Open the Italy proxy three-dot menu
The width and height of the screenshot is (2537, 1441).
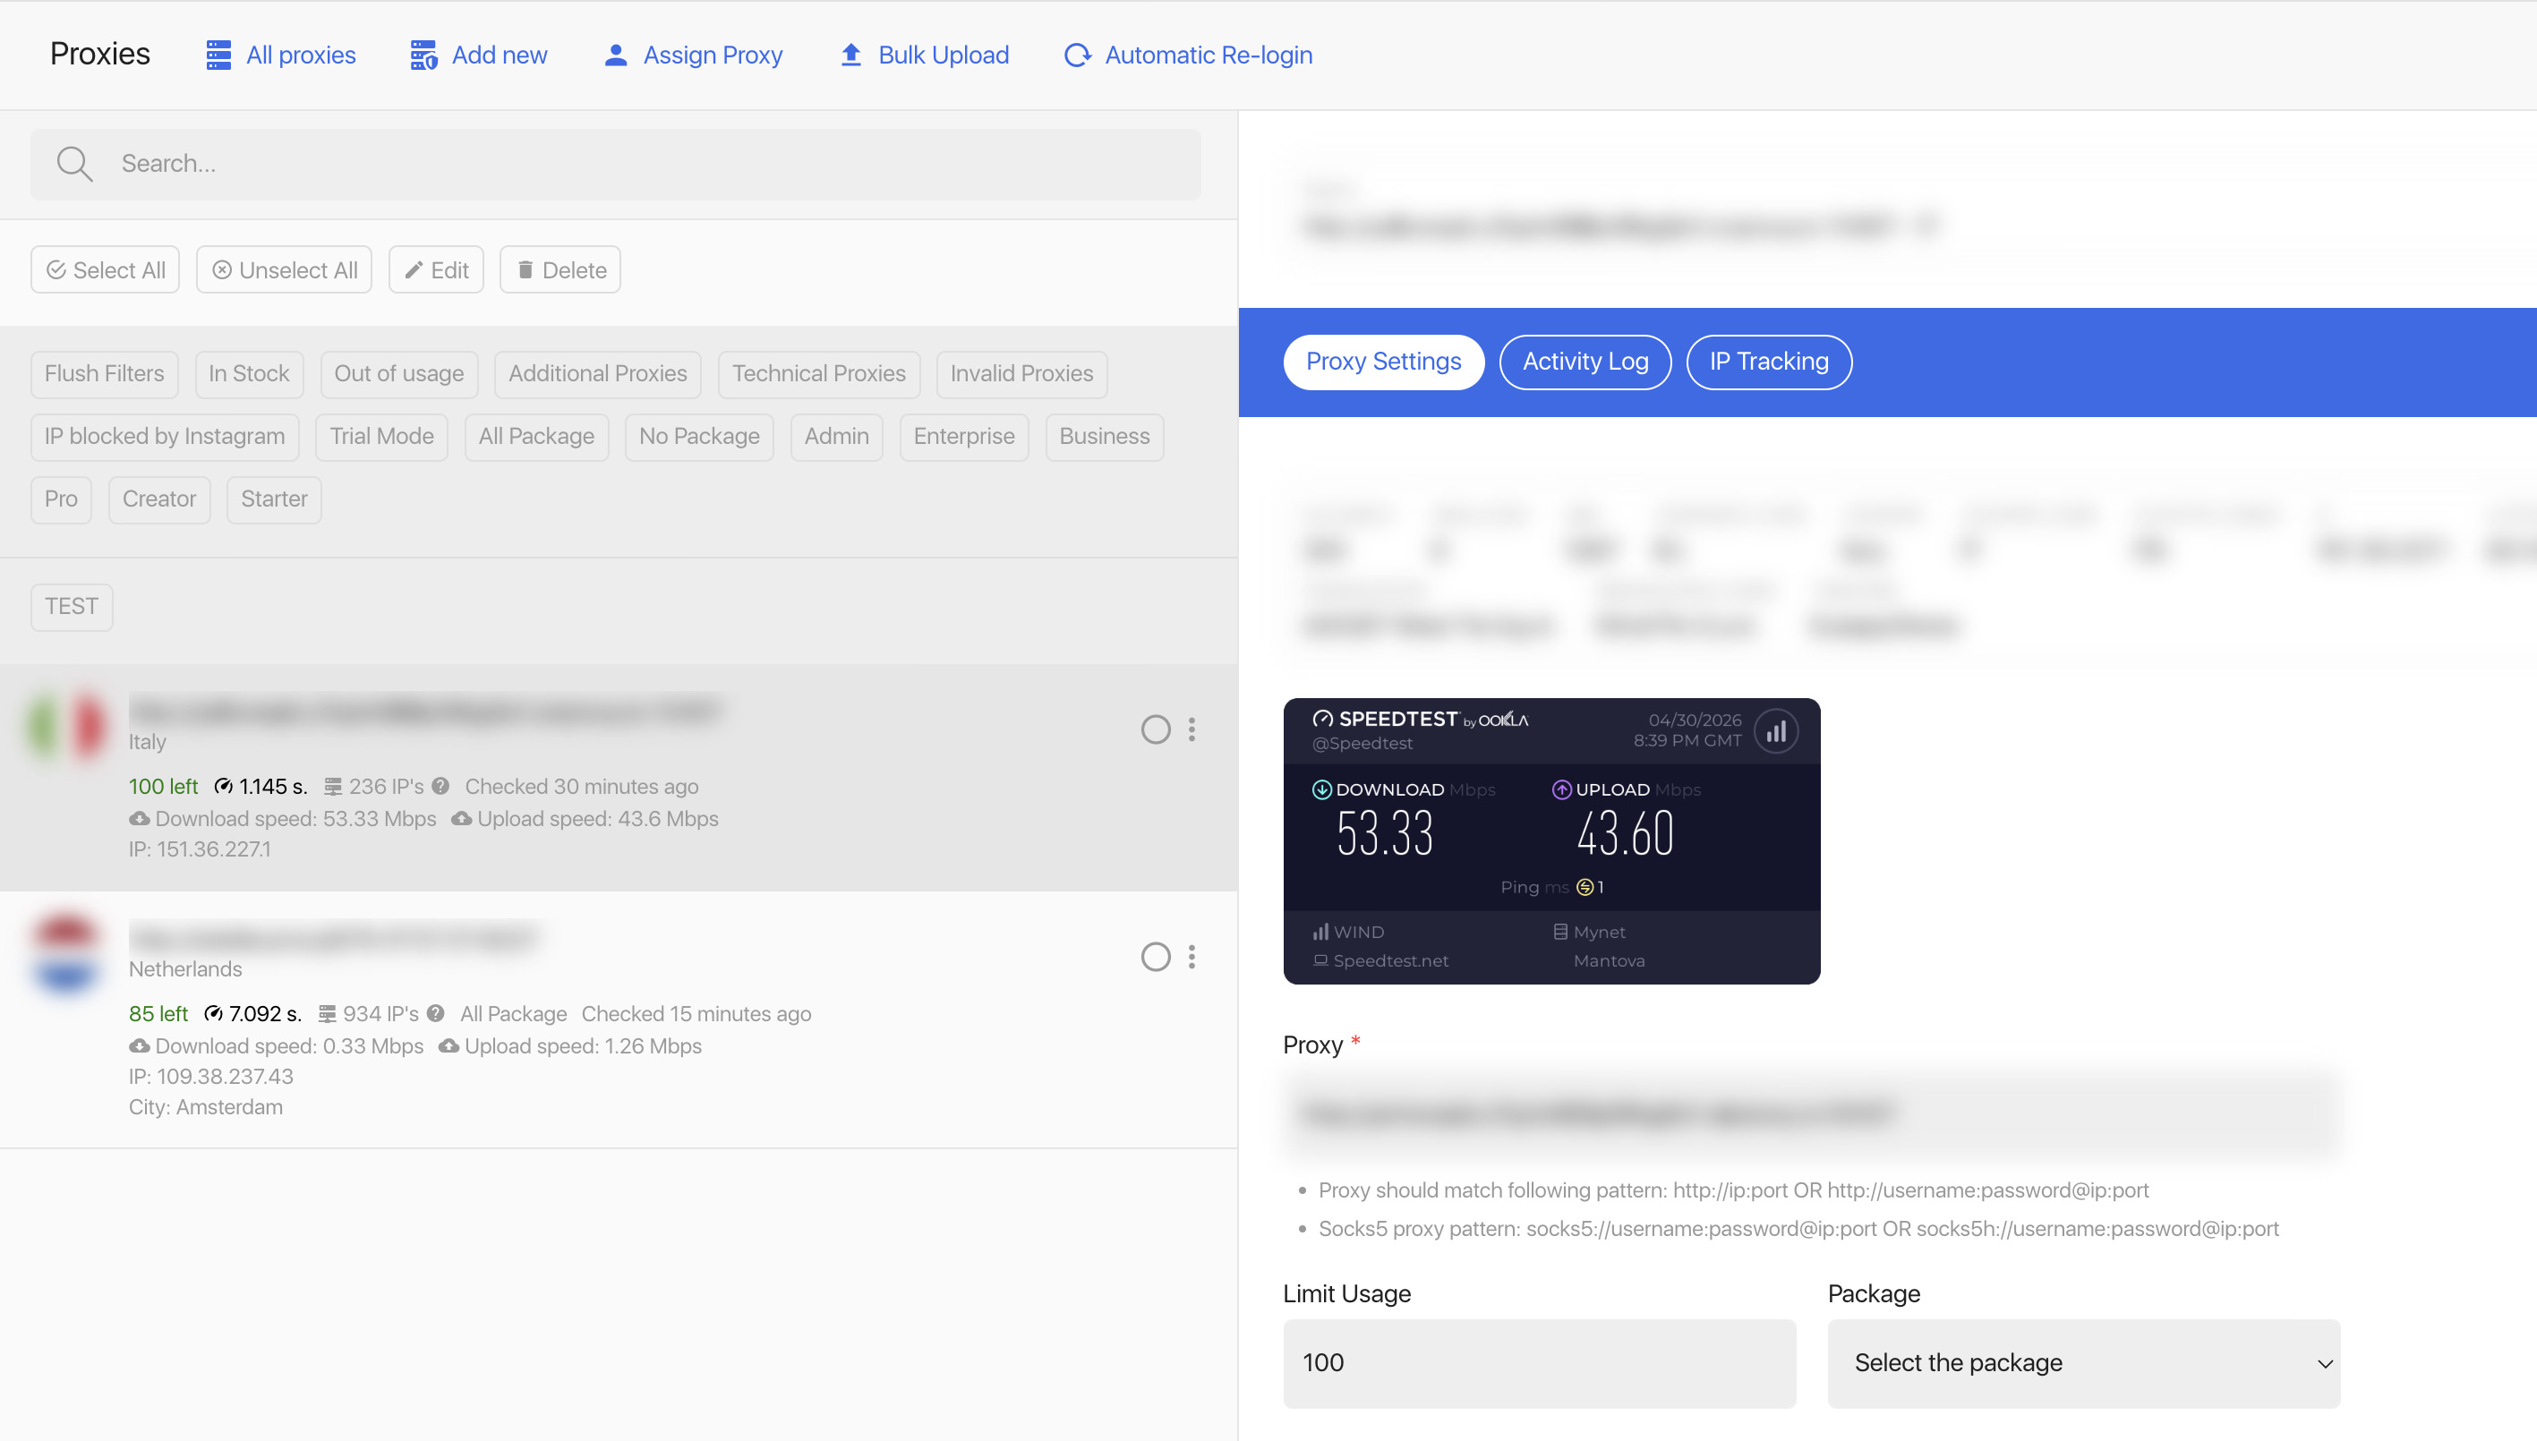[x=1192, y=729]
